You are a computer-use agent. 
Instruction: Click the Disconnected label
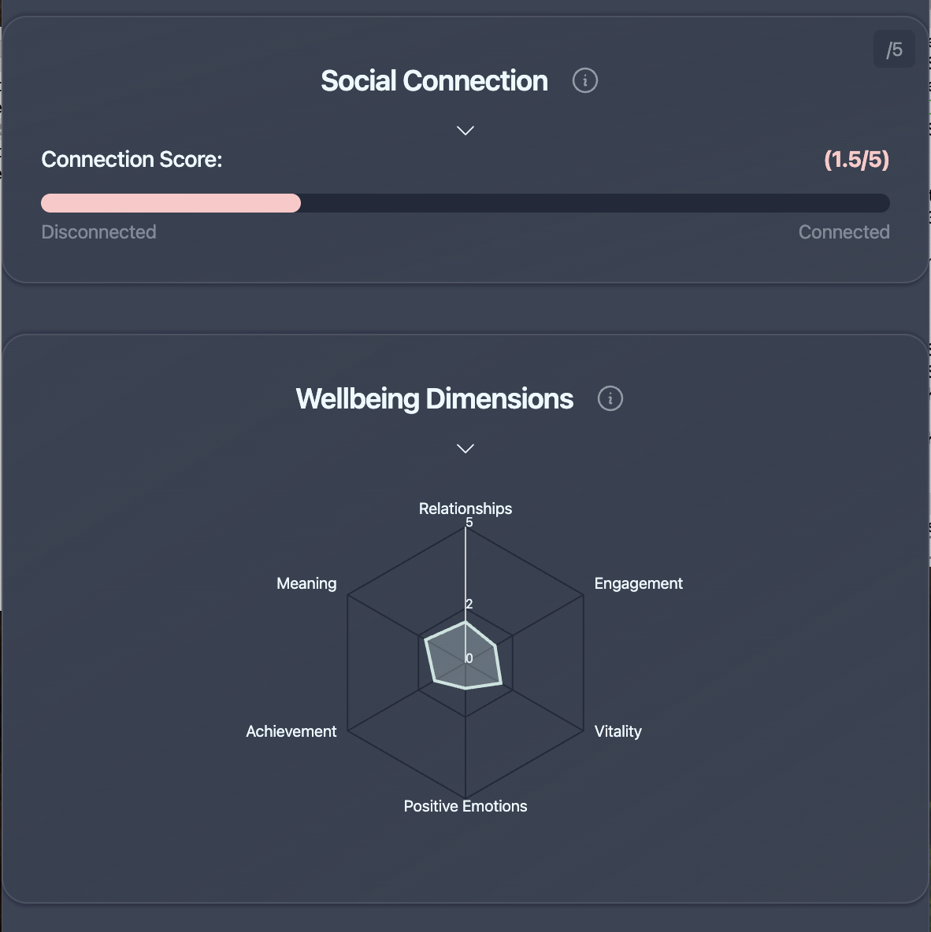pyautogui.click(x=98, y=231)
